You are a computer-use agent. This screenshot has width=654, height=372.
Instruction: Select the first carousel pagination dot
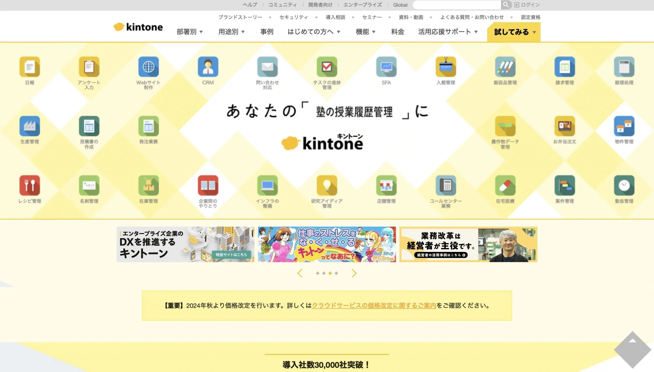click(x=317, y=273)
